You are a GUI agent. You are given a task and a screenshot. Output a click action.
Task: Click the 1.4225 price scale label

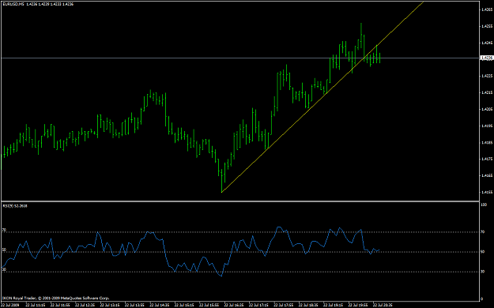(x=487, y=76)
